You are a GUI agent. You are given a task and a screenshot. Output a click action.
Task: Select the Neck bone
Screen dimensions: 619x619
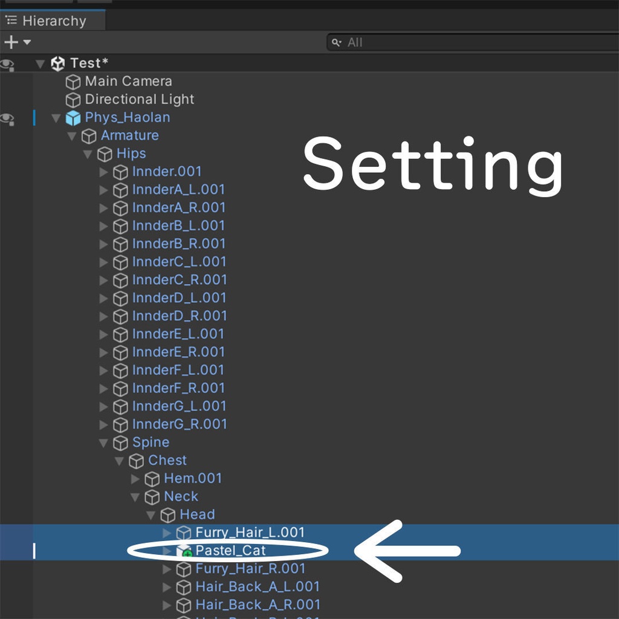tap(181, 496)
